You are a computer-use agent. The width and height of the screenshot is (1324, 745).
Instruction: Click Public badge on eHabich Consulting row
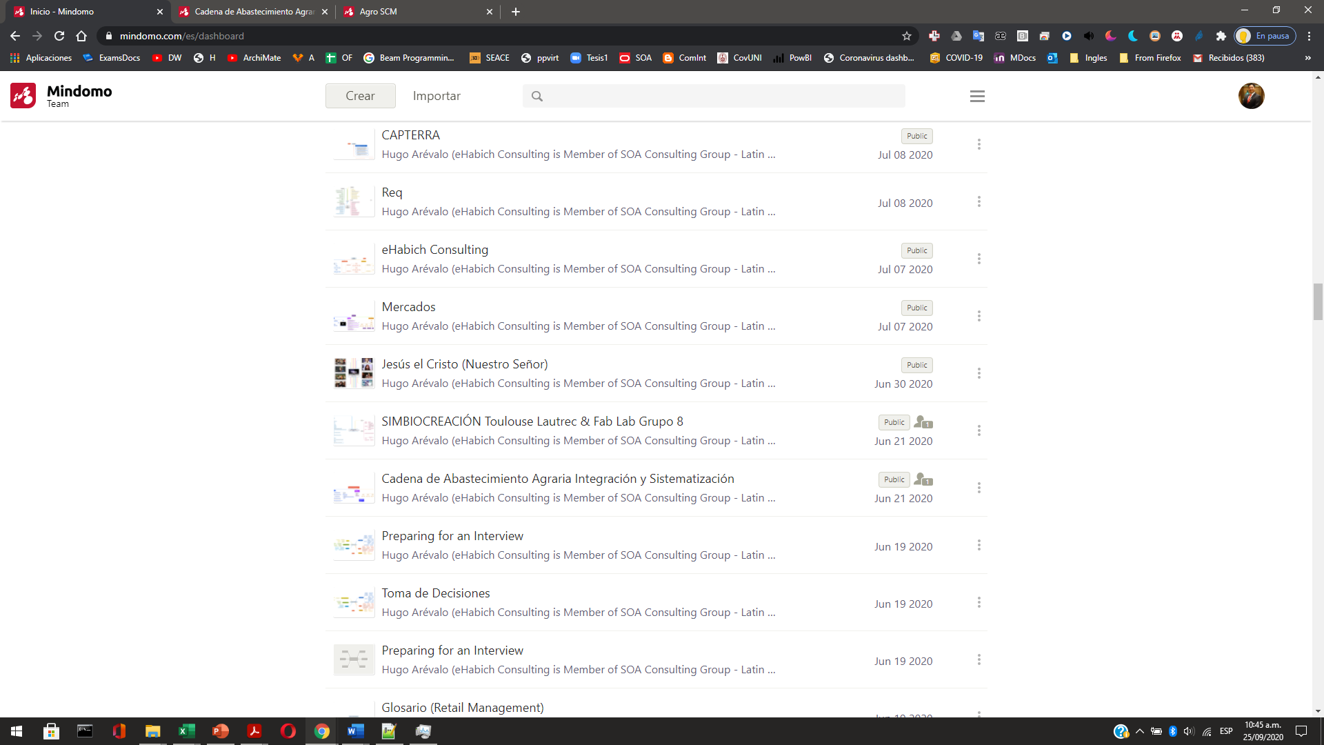pos(916,250)
